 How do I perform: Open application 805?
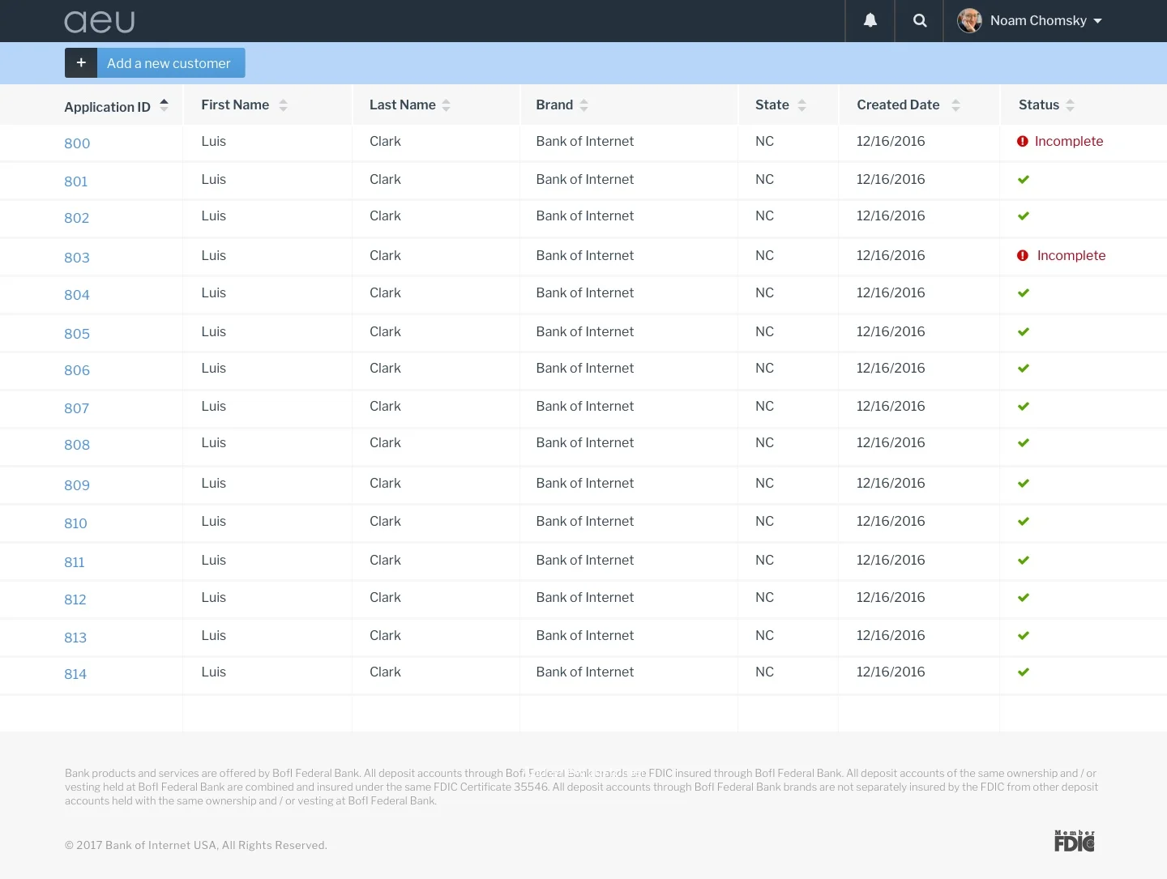[77, 334]
